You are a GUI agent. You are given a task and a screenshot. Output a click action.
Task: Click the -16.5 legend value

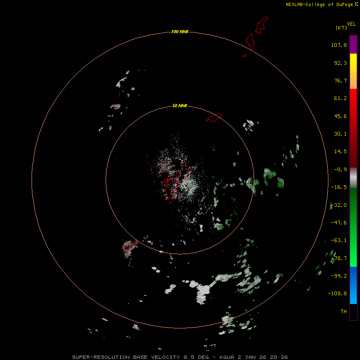pyautogui.click(x=339, y=187)
